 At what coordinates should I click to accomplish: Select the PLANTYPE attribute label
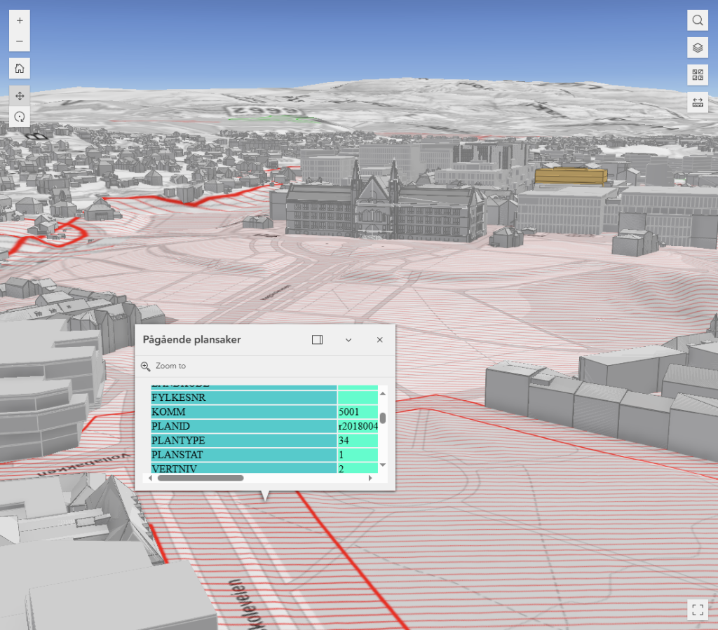pos(178,440)
